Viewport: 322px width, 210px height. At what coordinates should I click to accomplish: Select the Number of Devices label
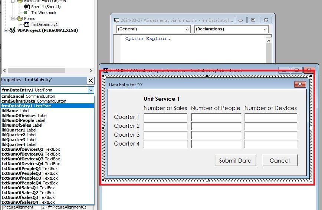pos(271,108)
